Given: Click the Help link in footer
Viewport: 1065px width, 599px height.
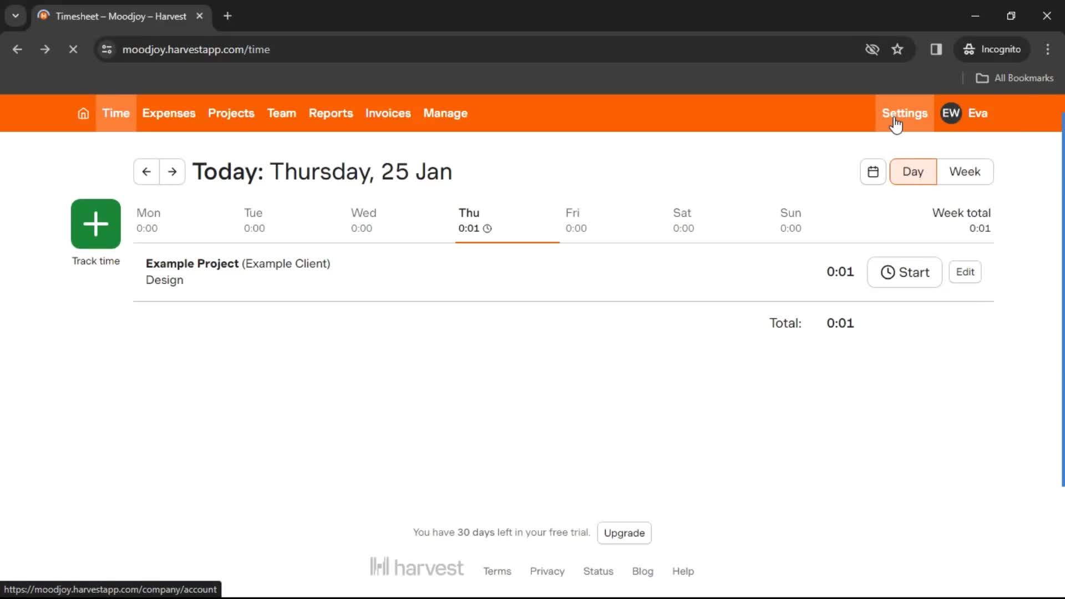Looking at the screenshot, I should tap(683, 571).
